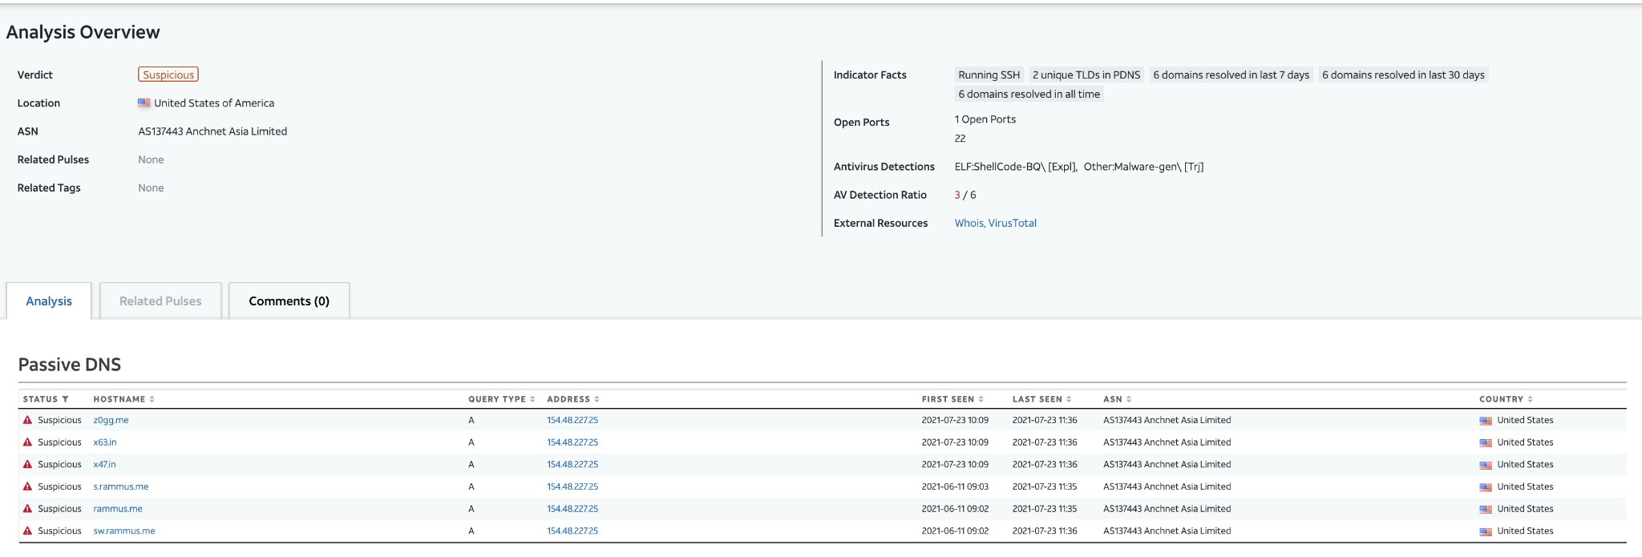Open IP address link in x63.in row
Image resolution: width=1642 pixels, height=557 pixels.
click(572, 442)
